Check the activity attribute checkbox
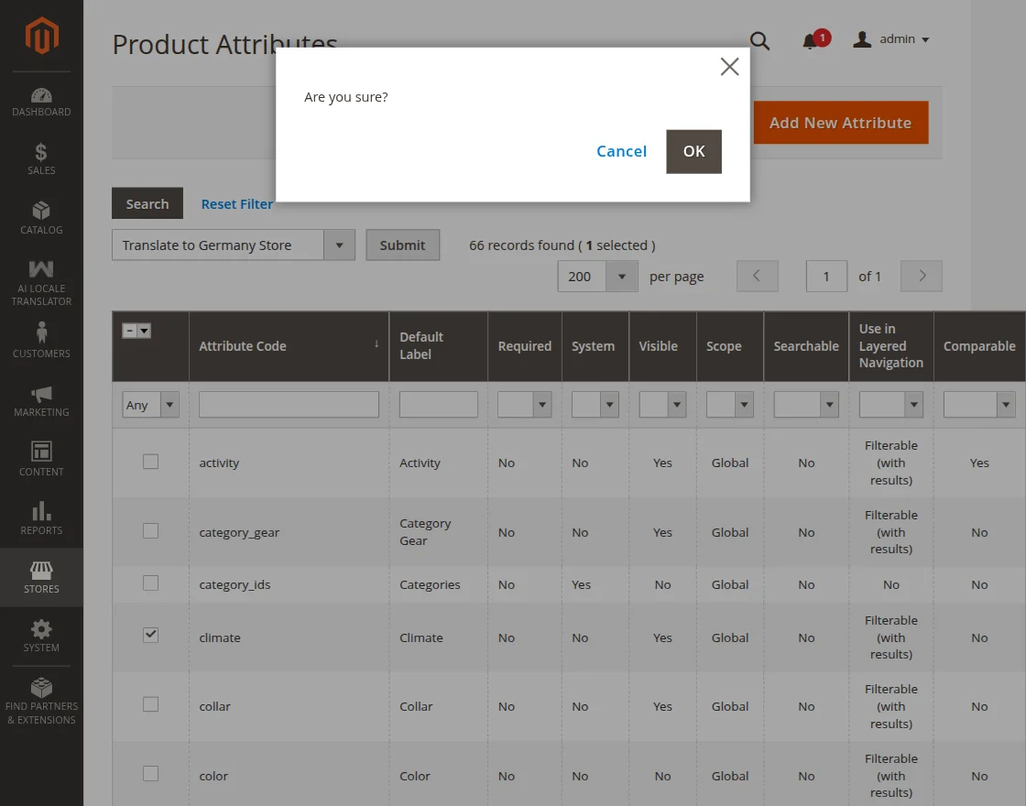The width and height of the screenshot is (1026, 806). point(151,462)
